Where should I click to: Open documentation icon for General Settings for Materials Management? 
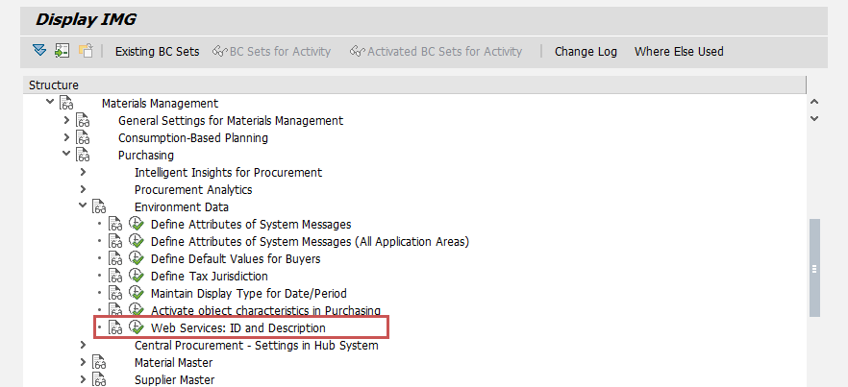pyautogui.click(x=83, y=121)
